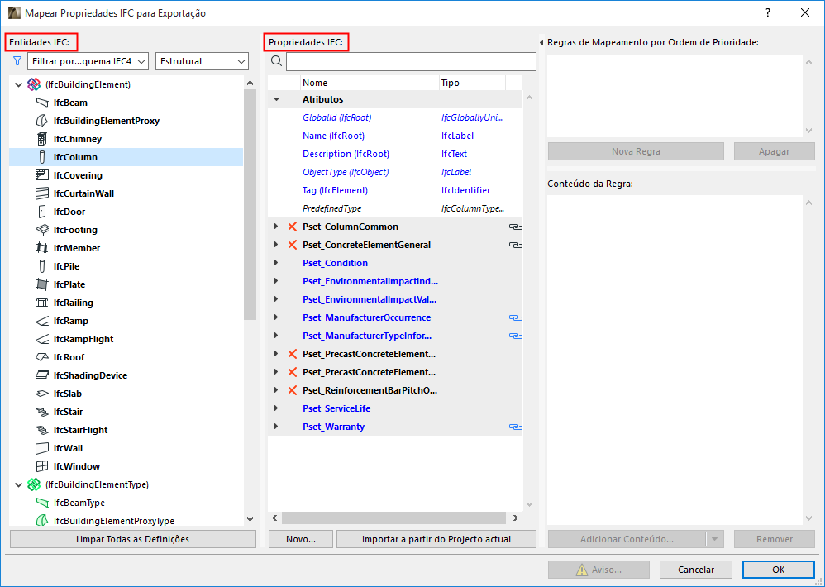Click the IfcSlab icon
Viewport: 825px width, 587px height.
41,394
